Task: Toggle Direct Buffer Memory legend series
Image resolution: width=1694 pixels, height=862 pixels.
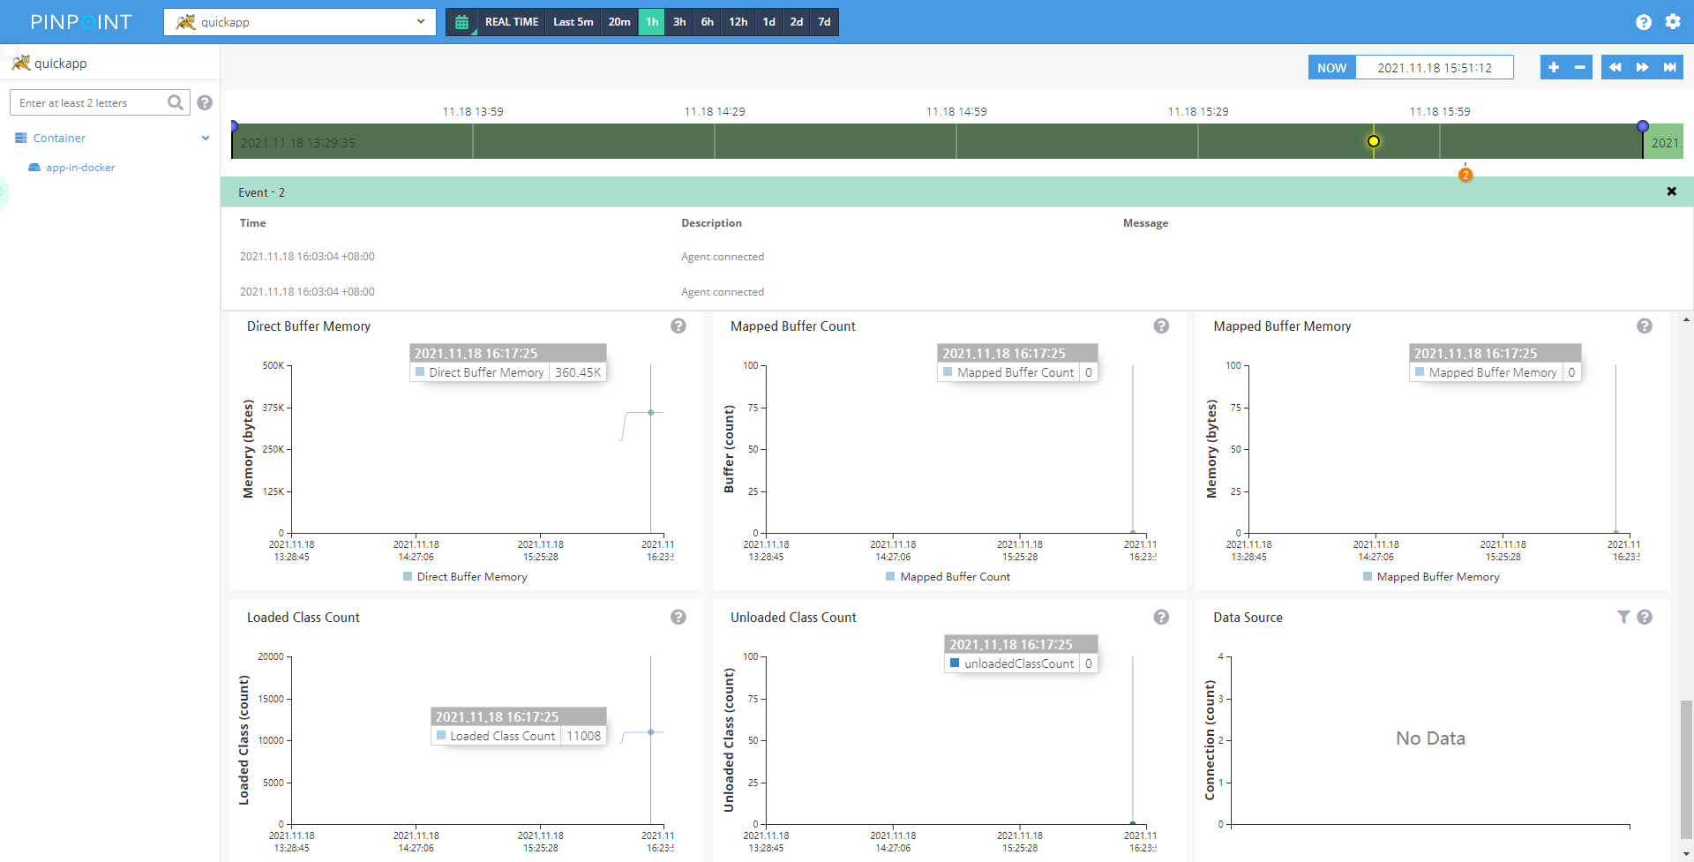Action: [465, 577]
